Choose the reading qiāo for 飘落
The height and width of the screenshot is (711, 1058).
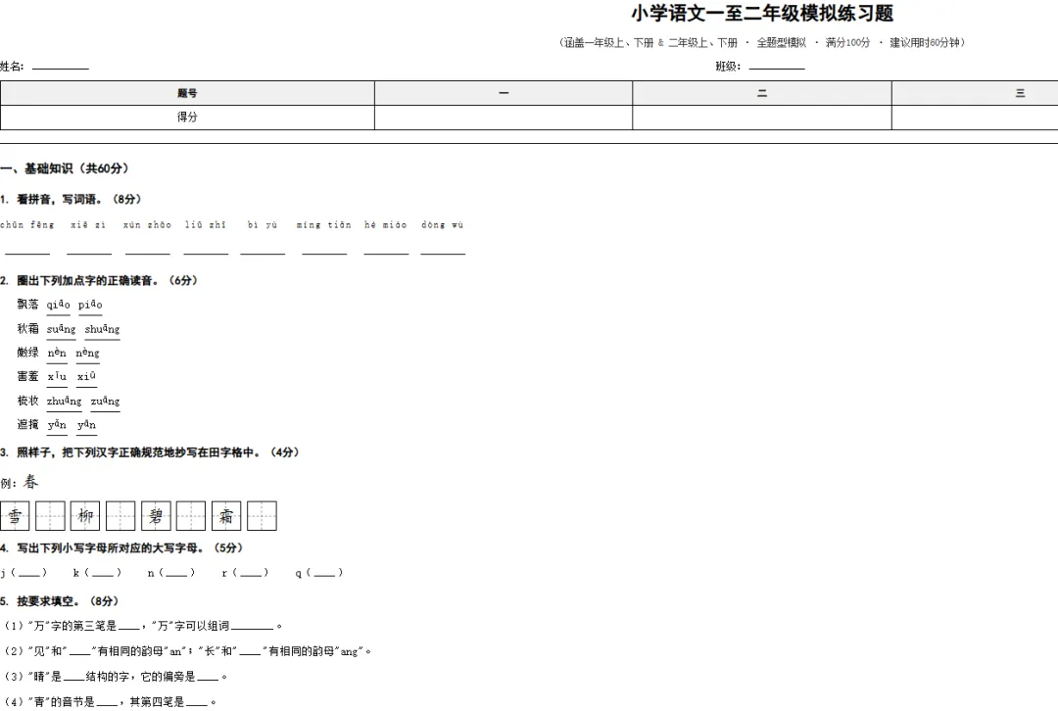click(x=58, y=305)
